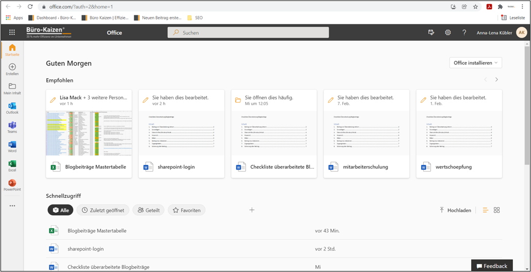Open Neuen Beitrag erste bookmark

(x=158, y=18)
